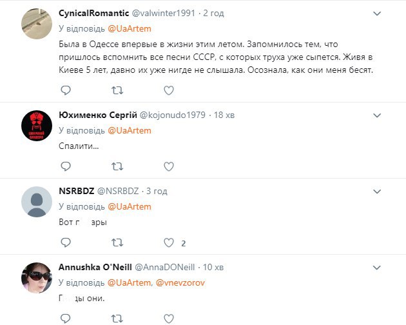Viewport: 406px width, 325px height.
Task: Reply to CynicalRomantic's tweet
Action: click(65, 90)
